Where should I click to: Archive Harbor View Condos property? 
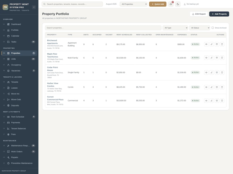pos(217,87)
